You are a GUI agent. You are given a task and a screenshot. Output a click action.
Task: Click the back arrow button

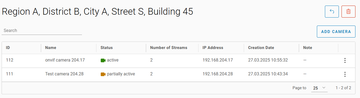click(x=332, y=12)
